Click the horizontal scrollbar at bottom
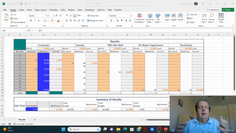Screen dimensions: 236x133 click(x=158, y=120)
